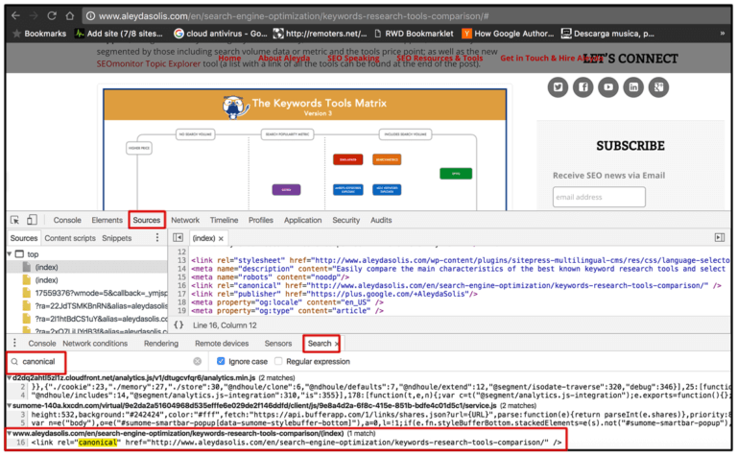Toggle the debugger pane icon at right
Screen dimensions: 737x456
pos(720,237)
